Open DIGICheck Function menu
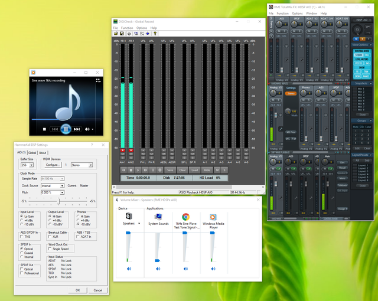 (127, 28)
